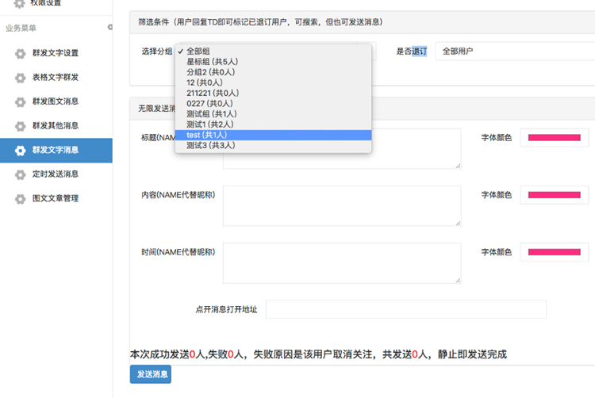Click the 筛选条件 panel heading text
Image resolution: width=595 pixels, height=398 pixels.
[260, 22]
